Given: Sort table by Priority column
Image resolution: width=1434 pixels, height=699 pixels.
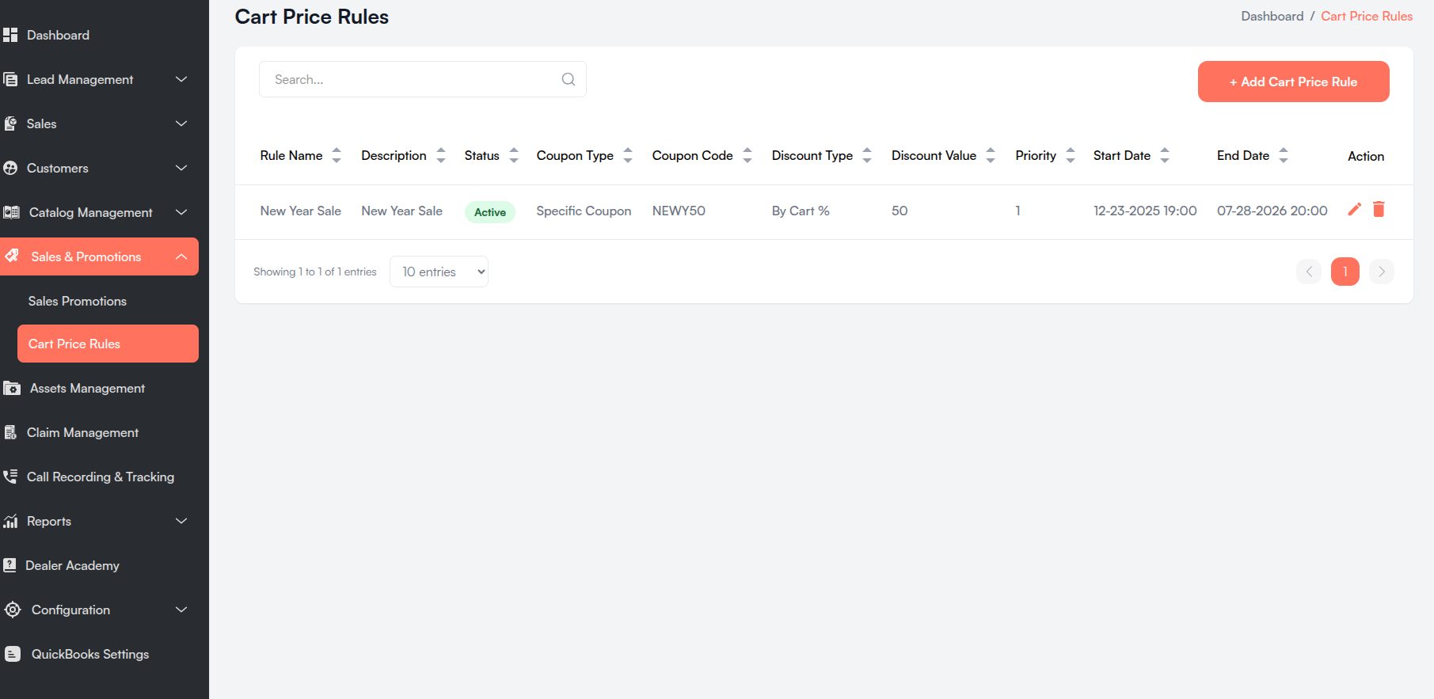Looking at the screenshot, I should point(1071,155).
